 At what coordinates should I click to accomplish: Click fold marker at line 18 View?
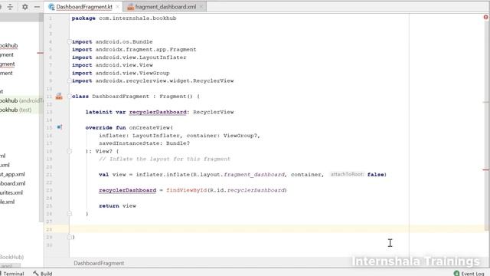tap(70, 151)
